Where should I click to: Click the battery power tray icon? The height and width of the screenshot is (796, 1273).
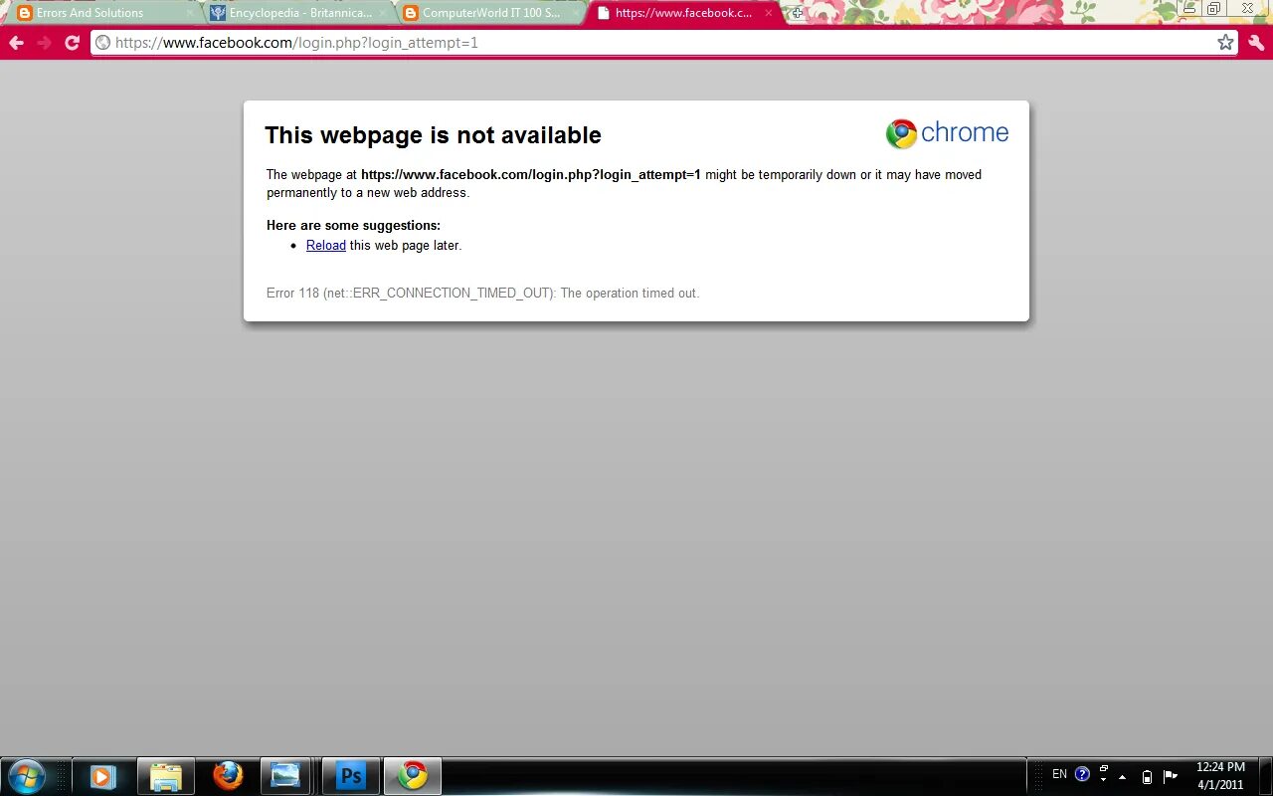(x=1147, y=777)
